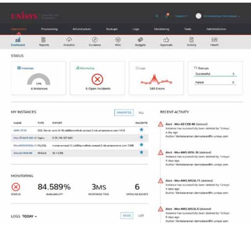This screenshot has height=225, width=251.
Task: Click the search magnifier icon in header
Action: pos(157,16)
